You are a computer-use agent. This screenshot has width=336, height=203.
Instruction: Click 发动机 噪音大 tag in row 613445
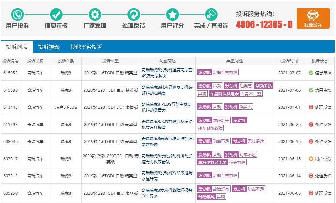(x=238, y=107)
